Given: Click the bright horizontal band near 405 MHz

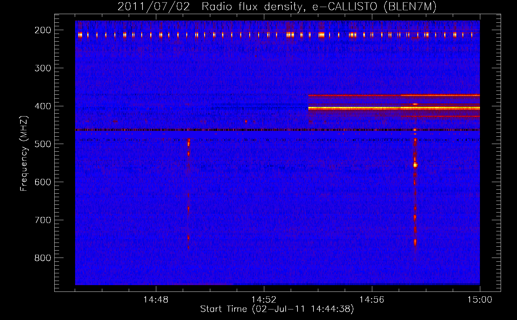Looking at the screenshot, I should 394,108.
